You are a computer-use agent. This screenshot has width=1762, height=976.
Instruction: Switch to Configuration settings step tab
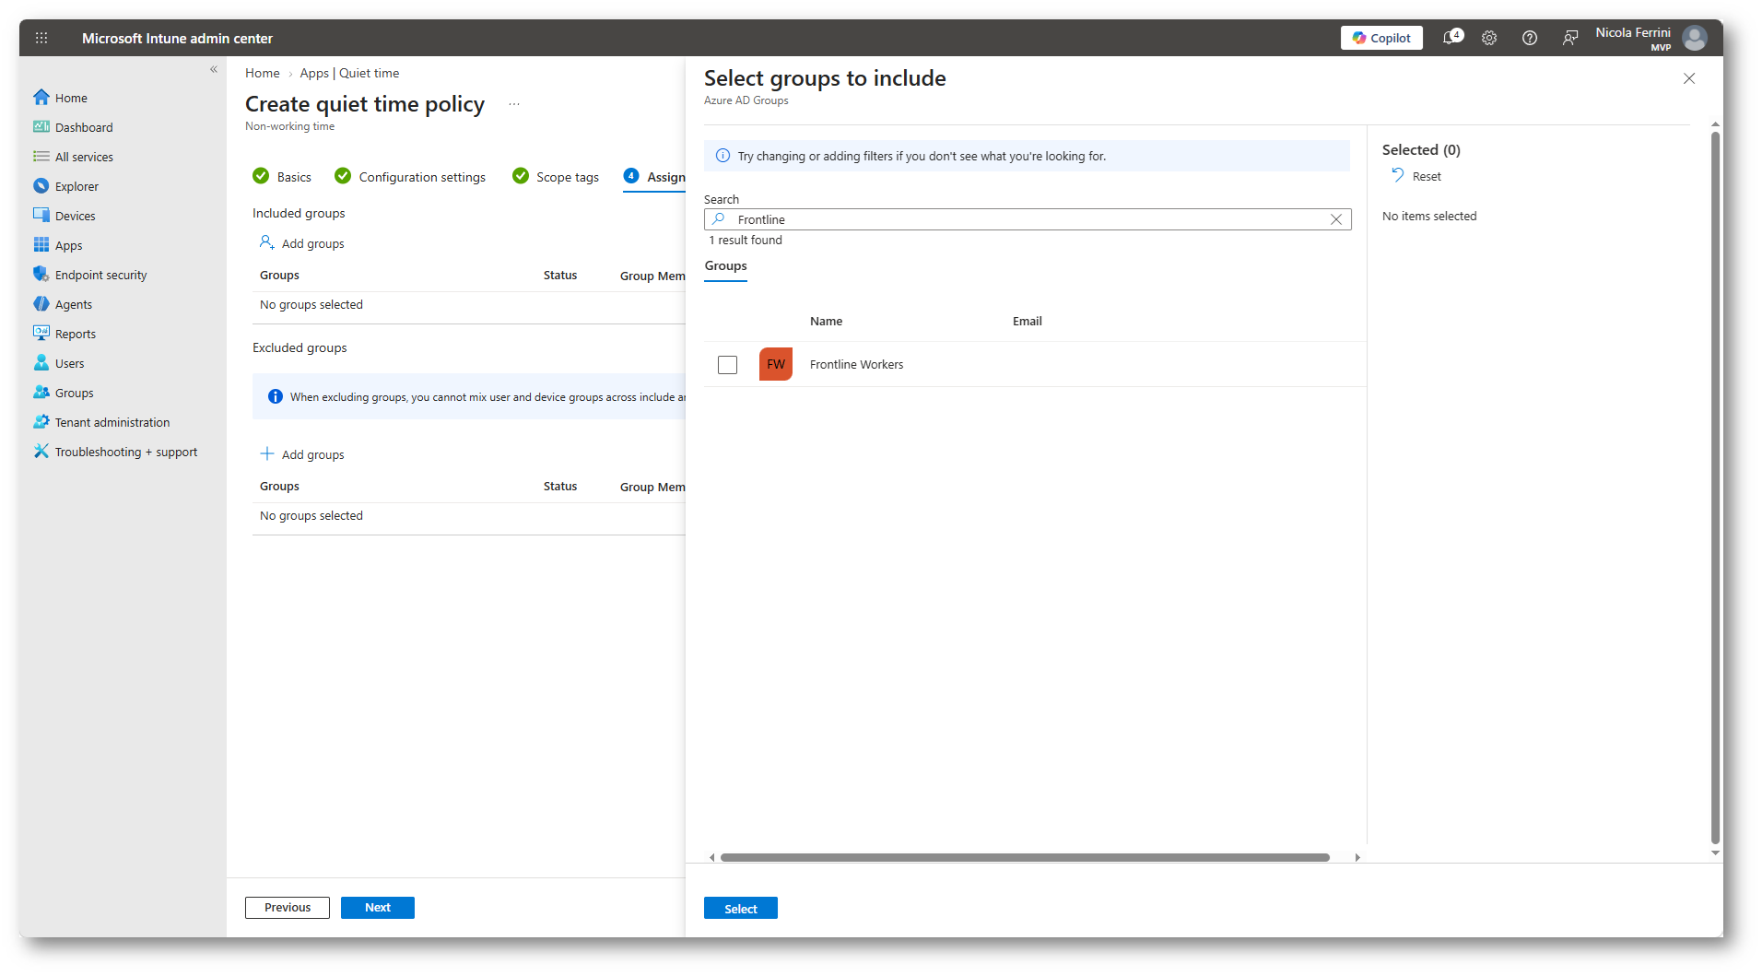click(x=410, y=176)
